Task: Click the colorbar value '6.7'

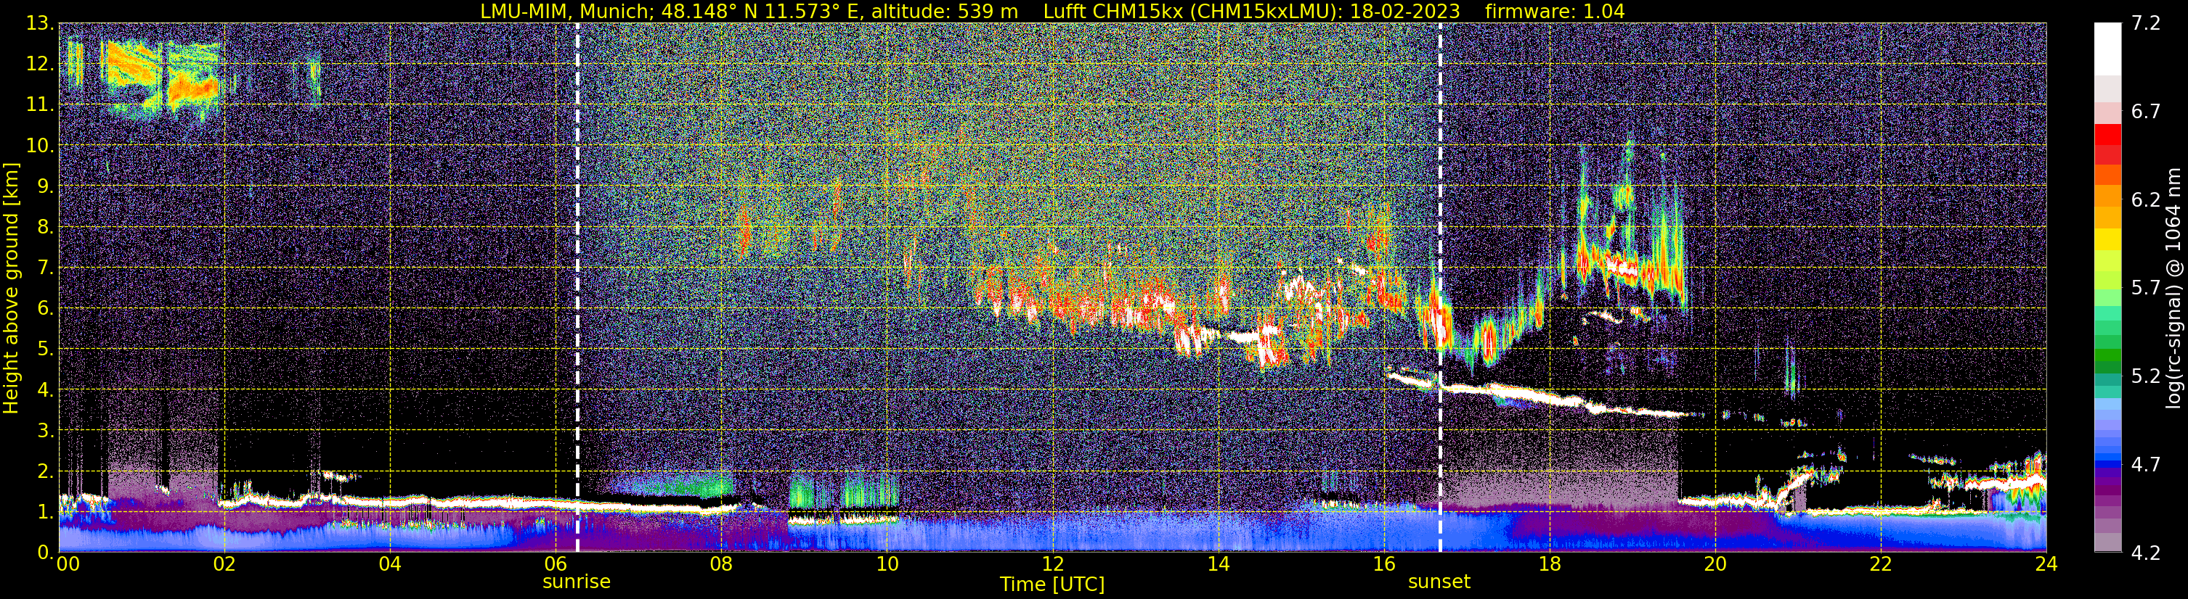Action: (2146, 112)
